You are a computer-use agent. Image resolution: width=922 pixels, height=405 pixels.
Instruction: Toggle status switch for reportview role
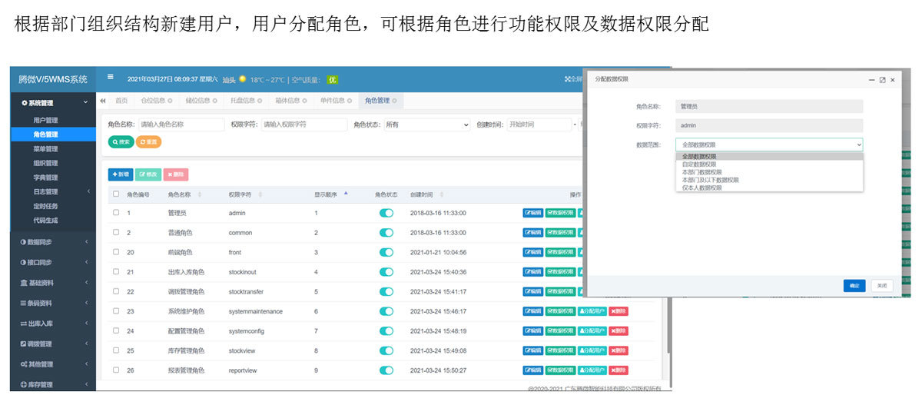pos(386,371)
